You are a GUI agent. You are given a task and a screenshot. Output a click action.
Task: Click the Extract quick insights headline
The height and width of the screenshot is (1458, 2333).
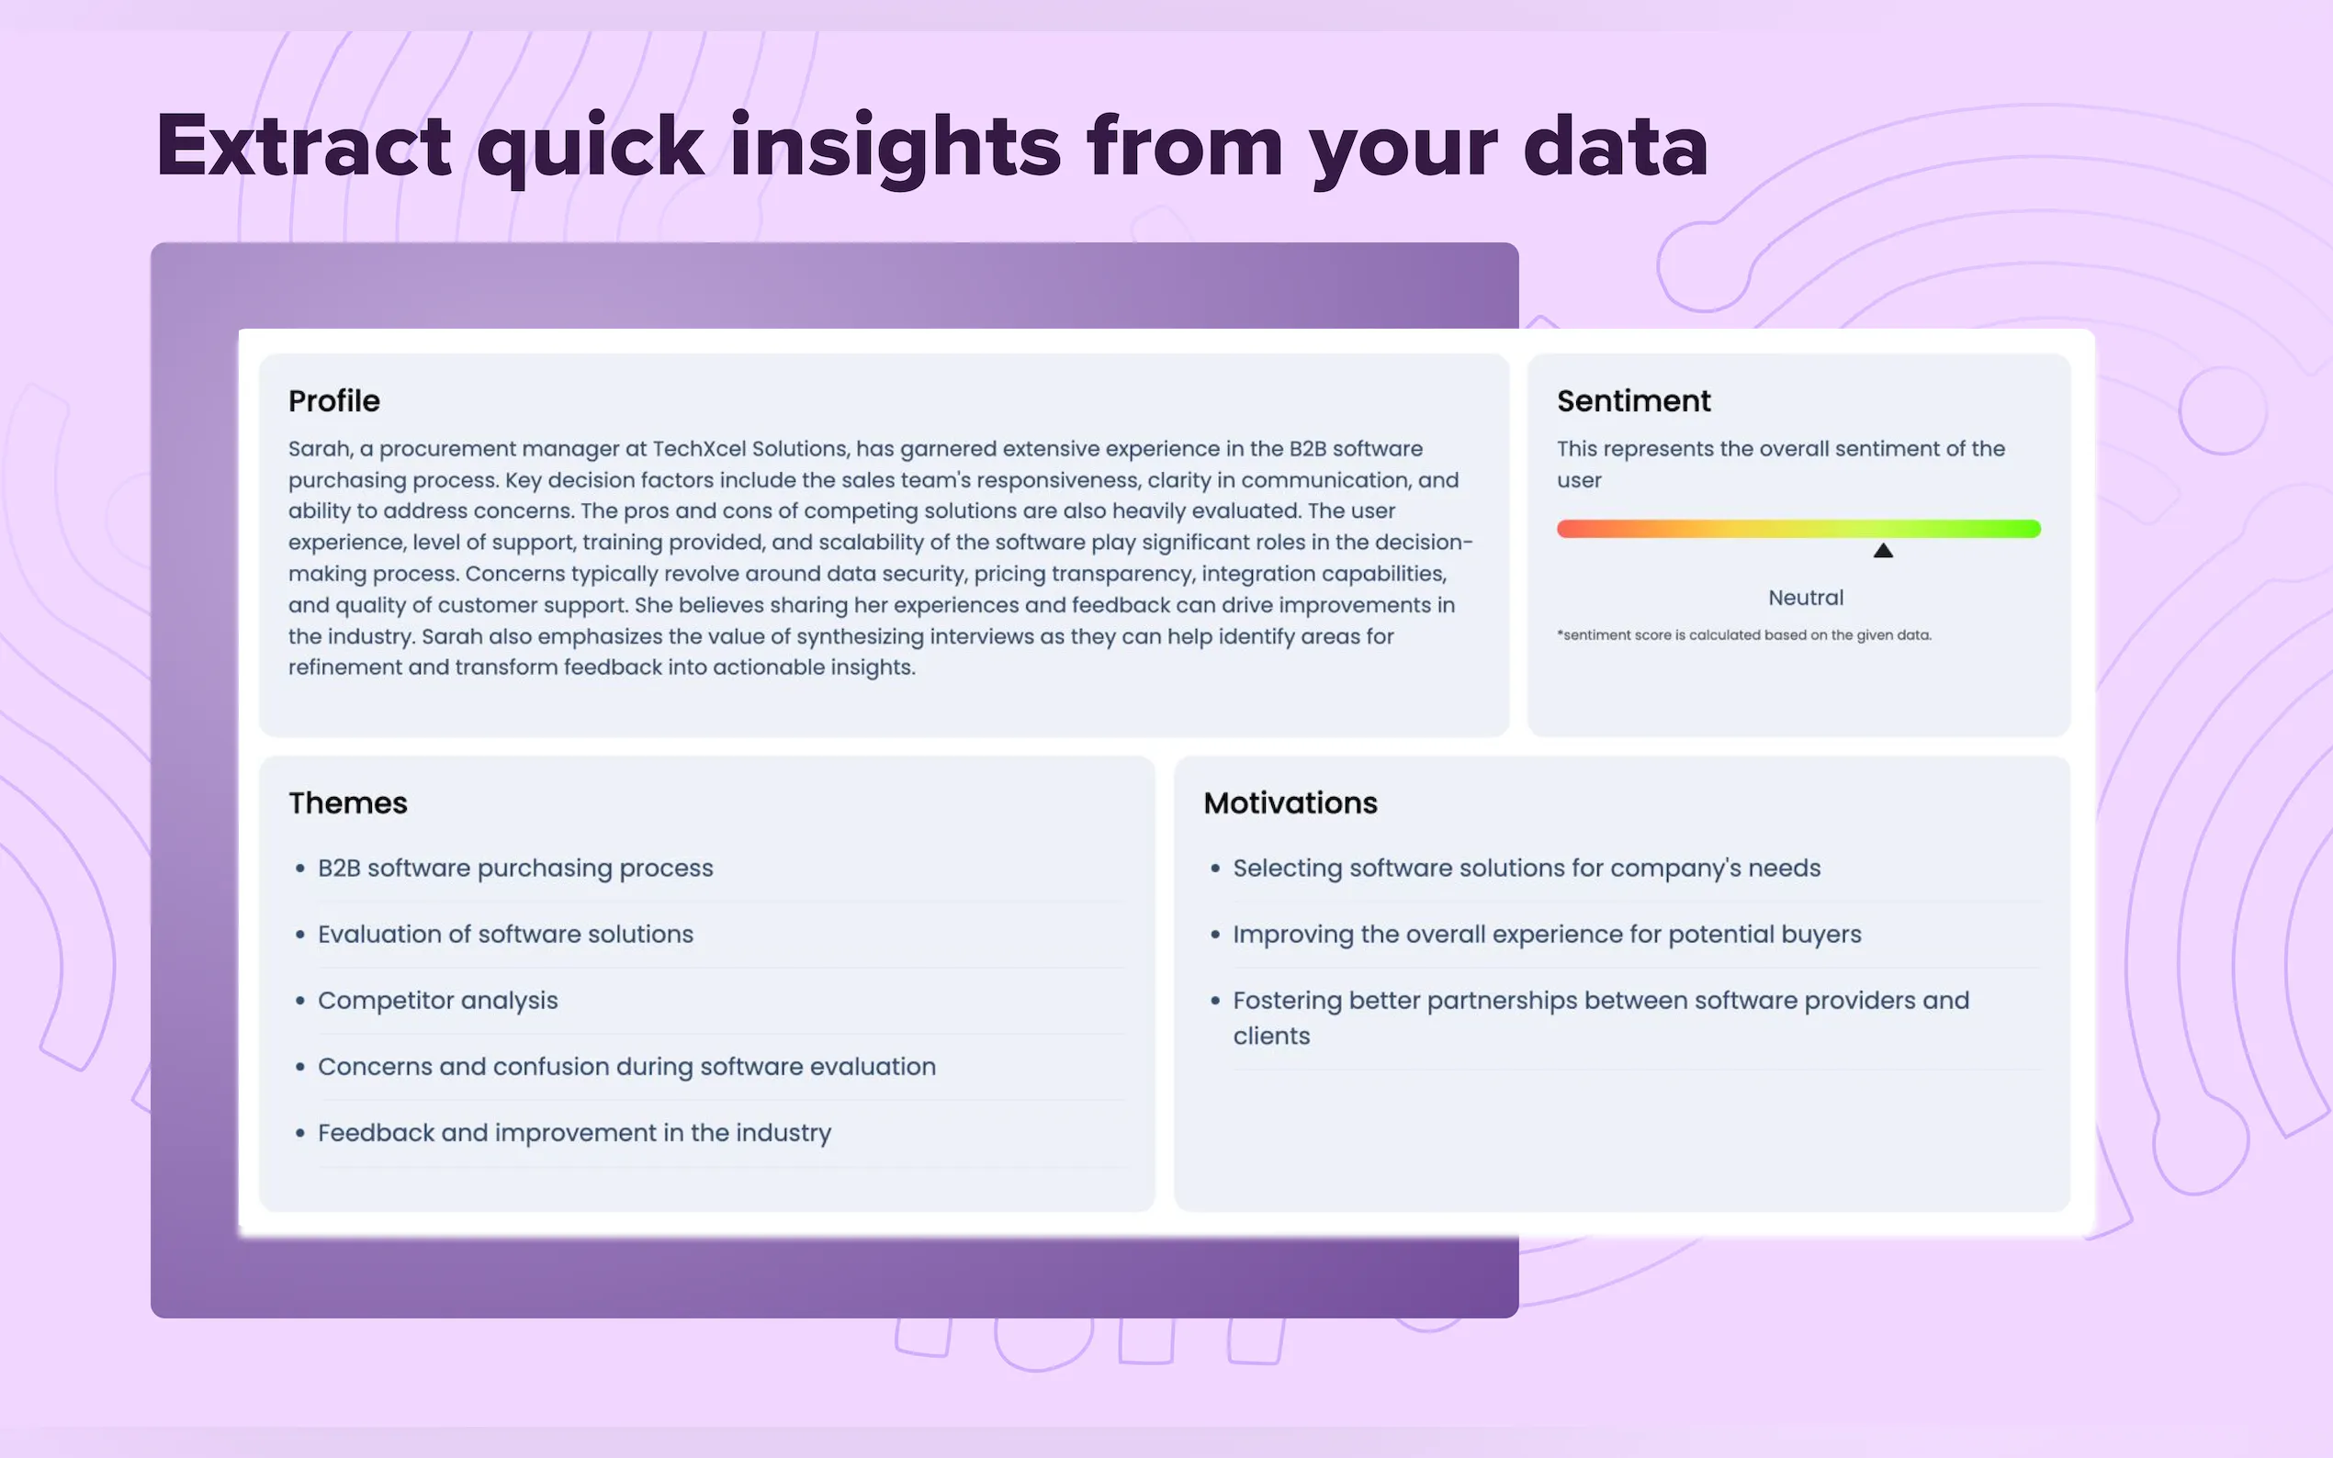pos(931,146)
